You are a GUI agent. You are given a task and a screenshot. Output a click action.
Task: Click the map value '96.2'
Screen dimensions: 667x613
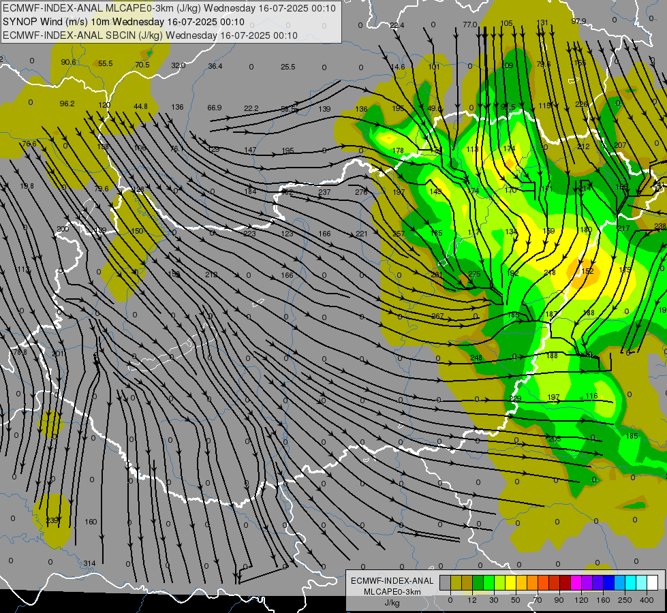click(x=67, y=104)
